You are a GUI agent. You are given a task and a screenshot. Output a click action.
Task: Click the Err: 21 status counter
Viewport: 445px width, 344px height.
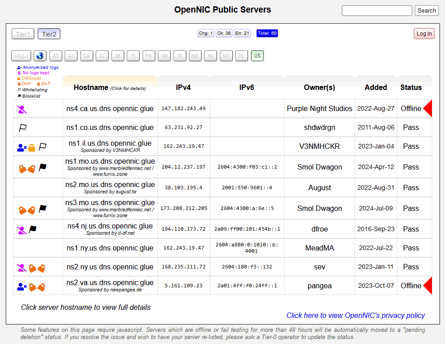point(242,33)
